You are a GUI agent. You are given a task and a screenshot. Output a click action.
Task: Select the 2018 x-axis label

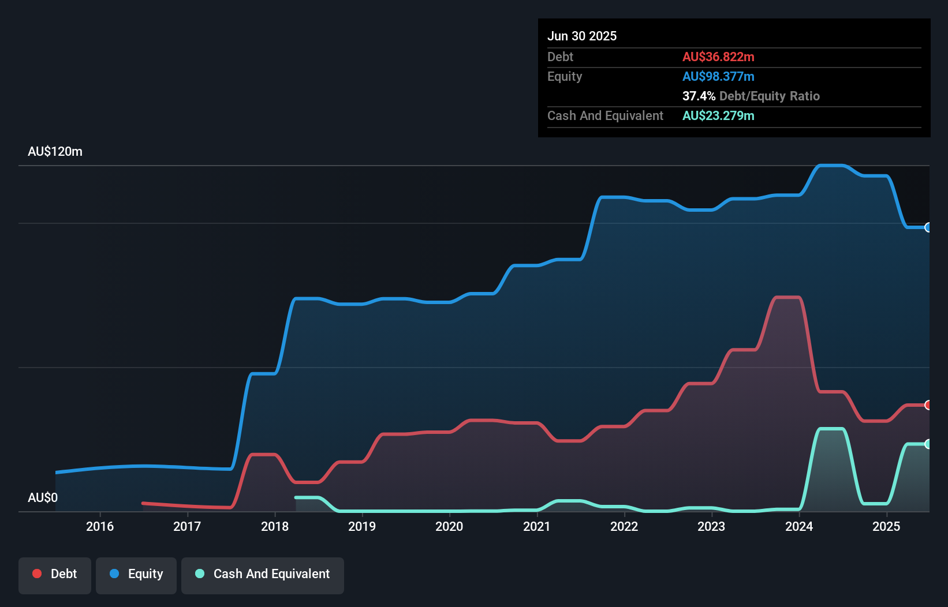point(275,526)
